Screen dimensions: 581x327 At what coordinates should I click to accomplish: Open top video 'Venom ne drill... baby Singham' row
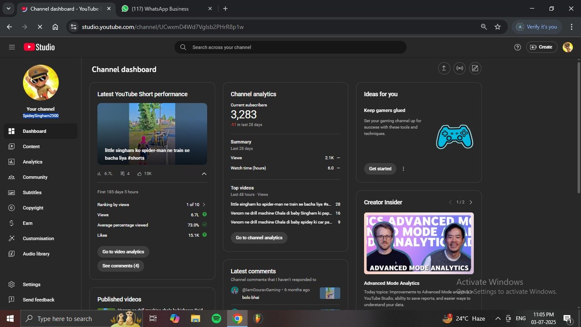click(285, 213)
